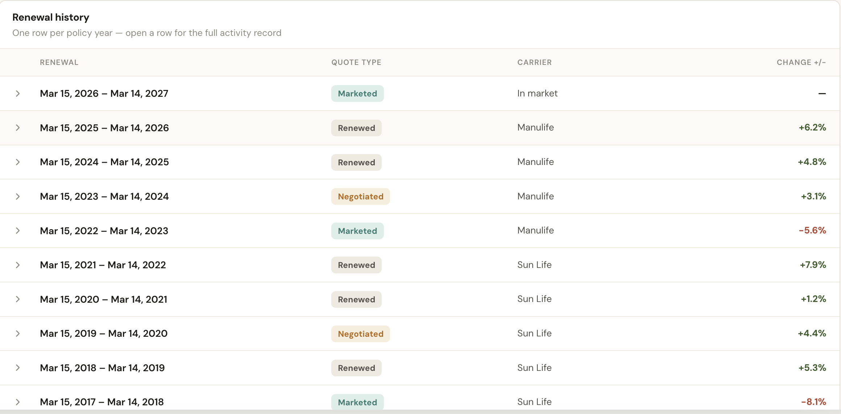Image resolution: width=841 pixels, height=414 pixels.
Task: Click the Renewed badge in the 2018–2019 row
Action: [x=356, y=368]
